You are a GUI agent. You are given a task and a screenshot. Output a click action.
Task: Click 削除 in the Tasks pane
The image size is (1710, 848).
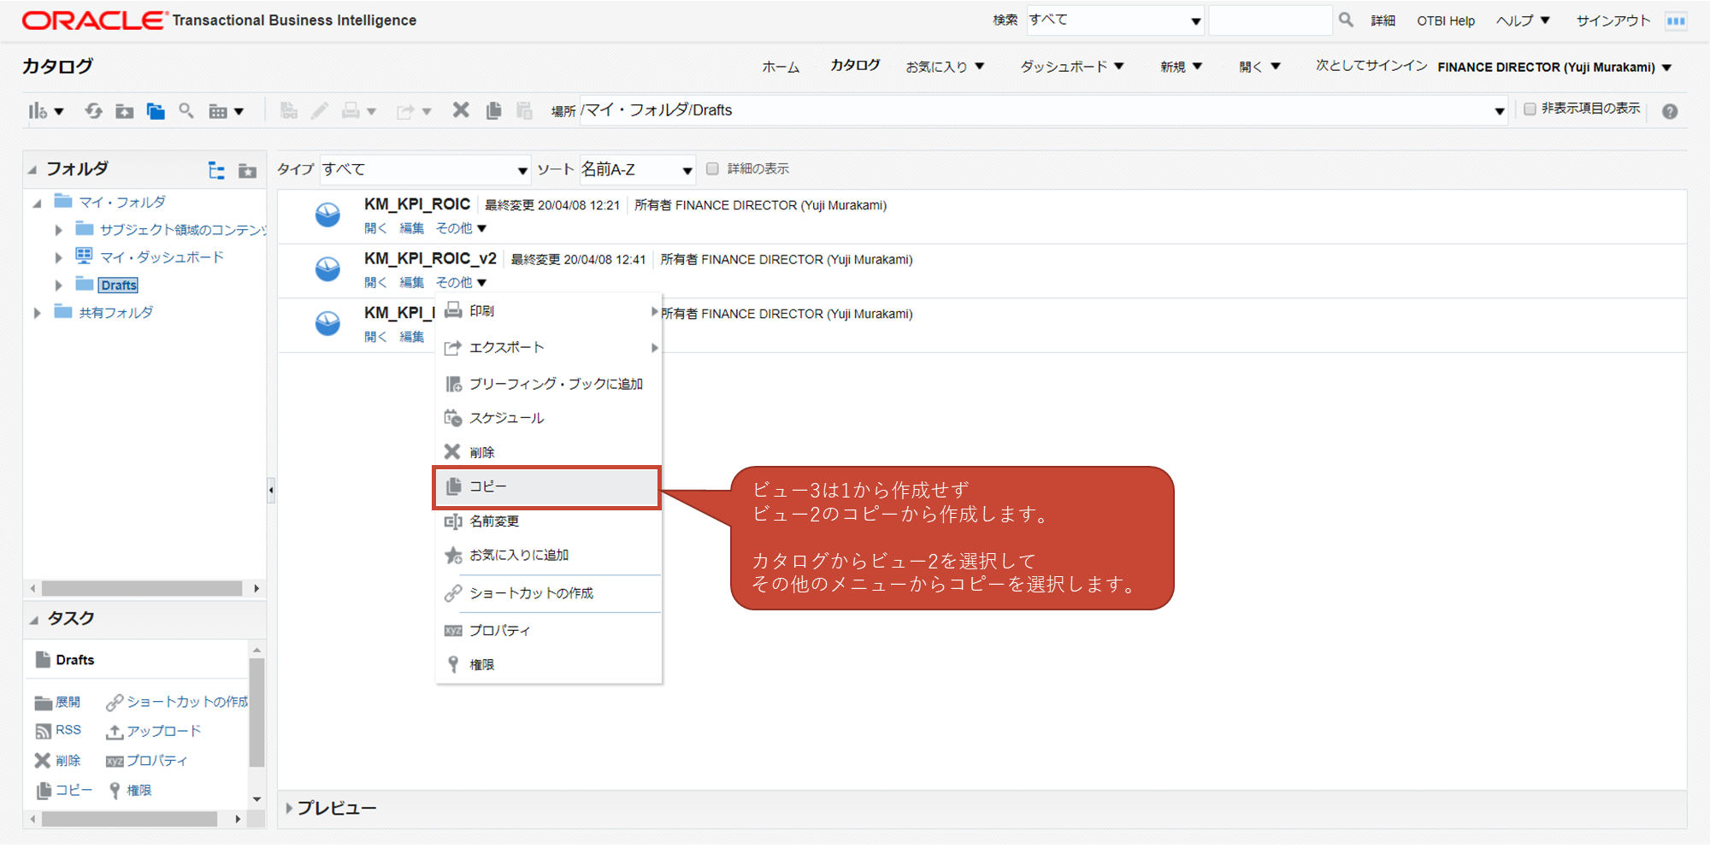coord(57,761)
